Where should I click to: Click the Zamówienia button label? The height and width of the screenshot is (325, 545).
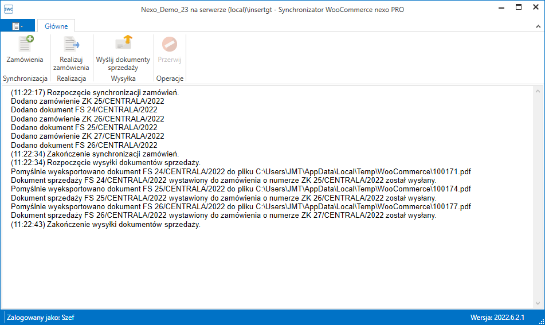click(x=25, y=60)
